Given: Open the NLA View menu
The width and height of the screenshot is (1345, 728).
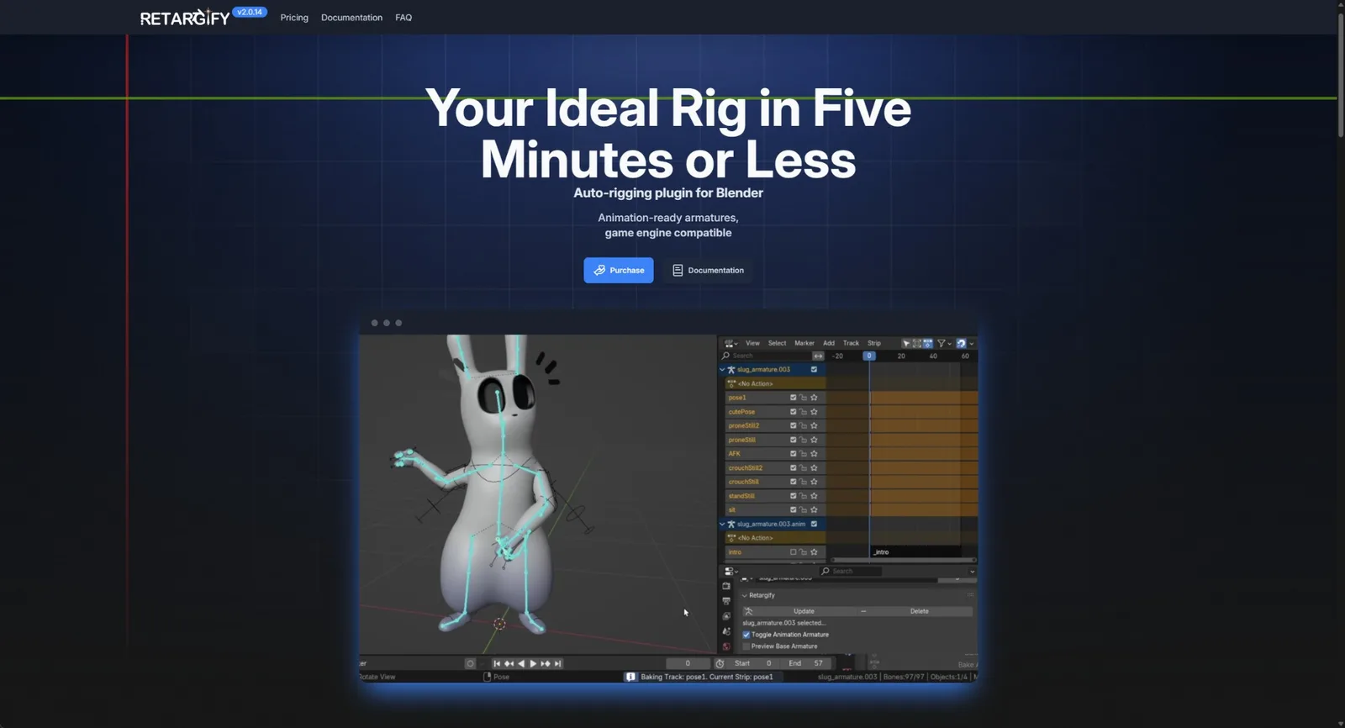Looking at the screenshot, I should tap(752, 343).
